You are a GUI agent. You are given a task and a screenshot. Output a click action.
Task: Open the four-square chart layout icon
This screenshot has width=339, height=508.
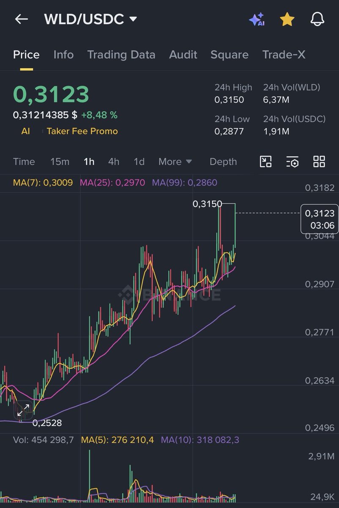319,161
